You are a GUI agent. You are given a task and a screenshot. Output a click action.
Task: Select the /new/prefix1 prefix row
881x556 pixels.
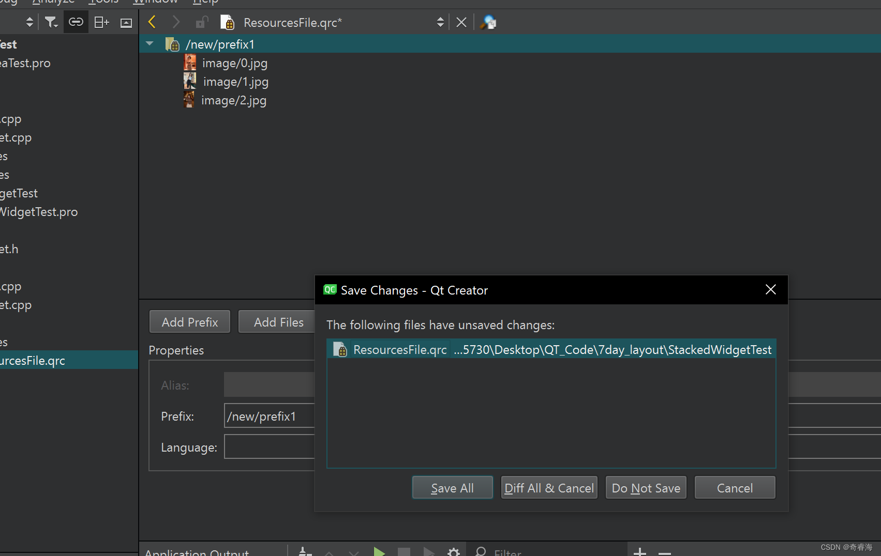tap(510, 44)
